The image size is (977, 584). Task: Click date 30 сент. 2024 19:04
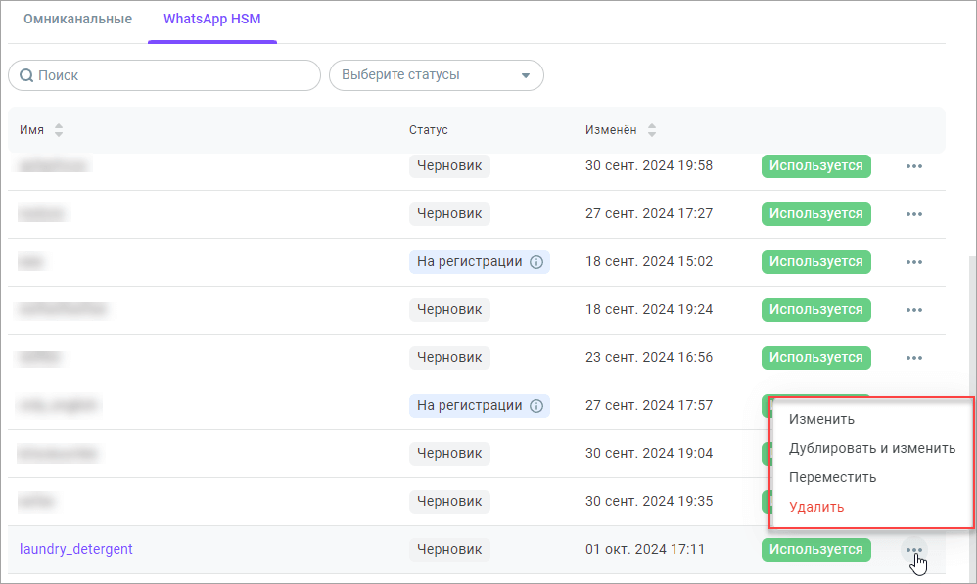(x=649, y=453)
